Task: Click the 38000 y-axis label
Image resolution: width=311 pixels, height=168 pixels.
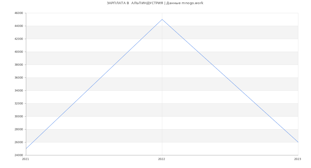Action: (x=19, y=65)
